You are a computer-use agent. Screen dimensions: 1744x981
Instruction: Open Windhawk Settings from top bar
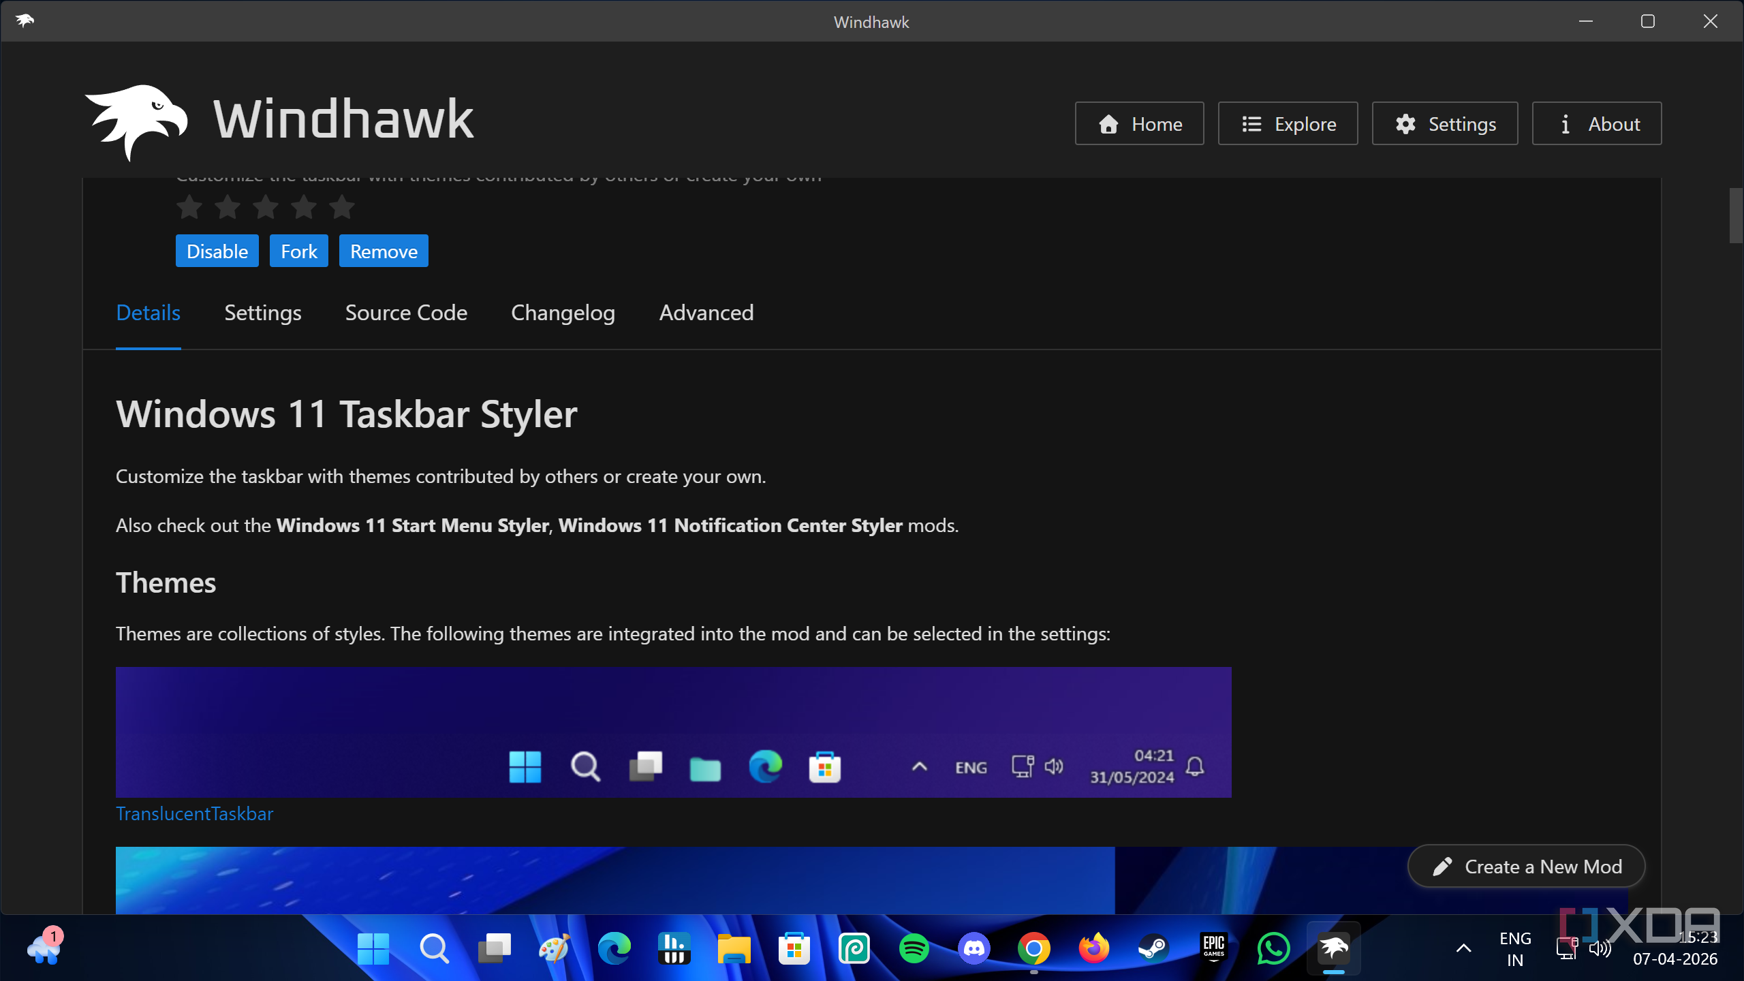[1444, 123]
